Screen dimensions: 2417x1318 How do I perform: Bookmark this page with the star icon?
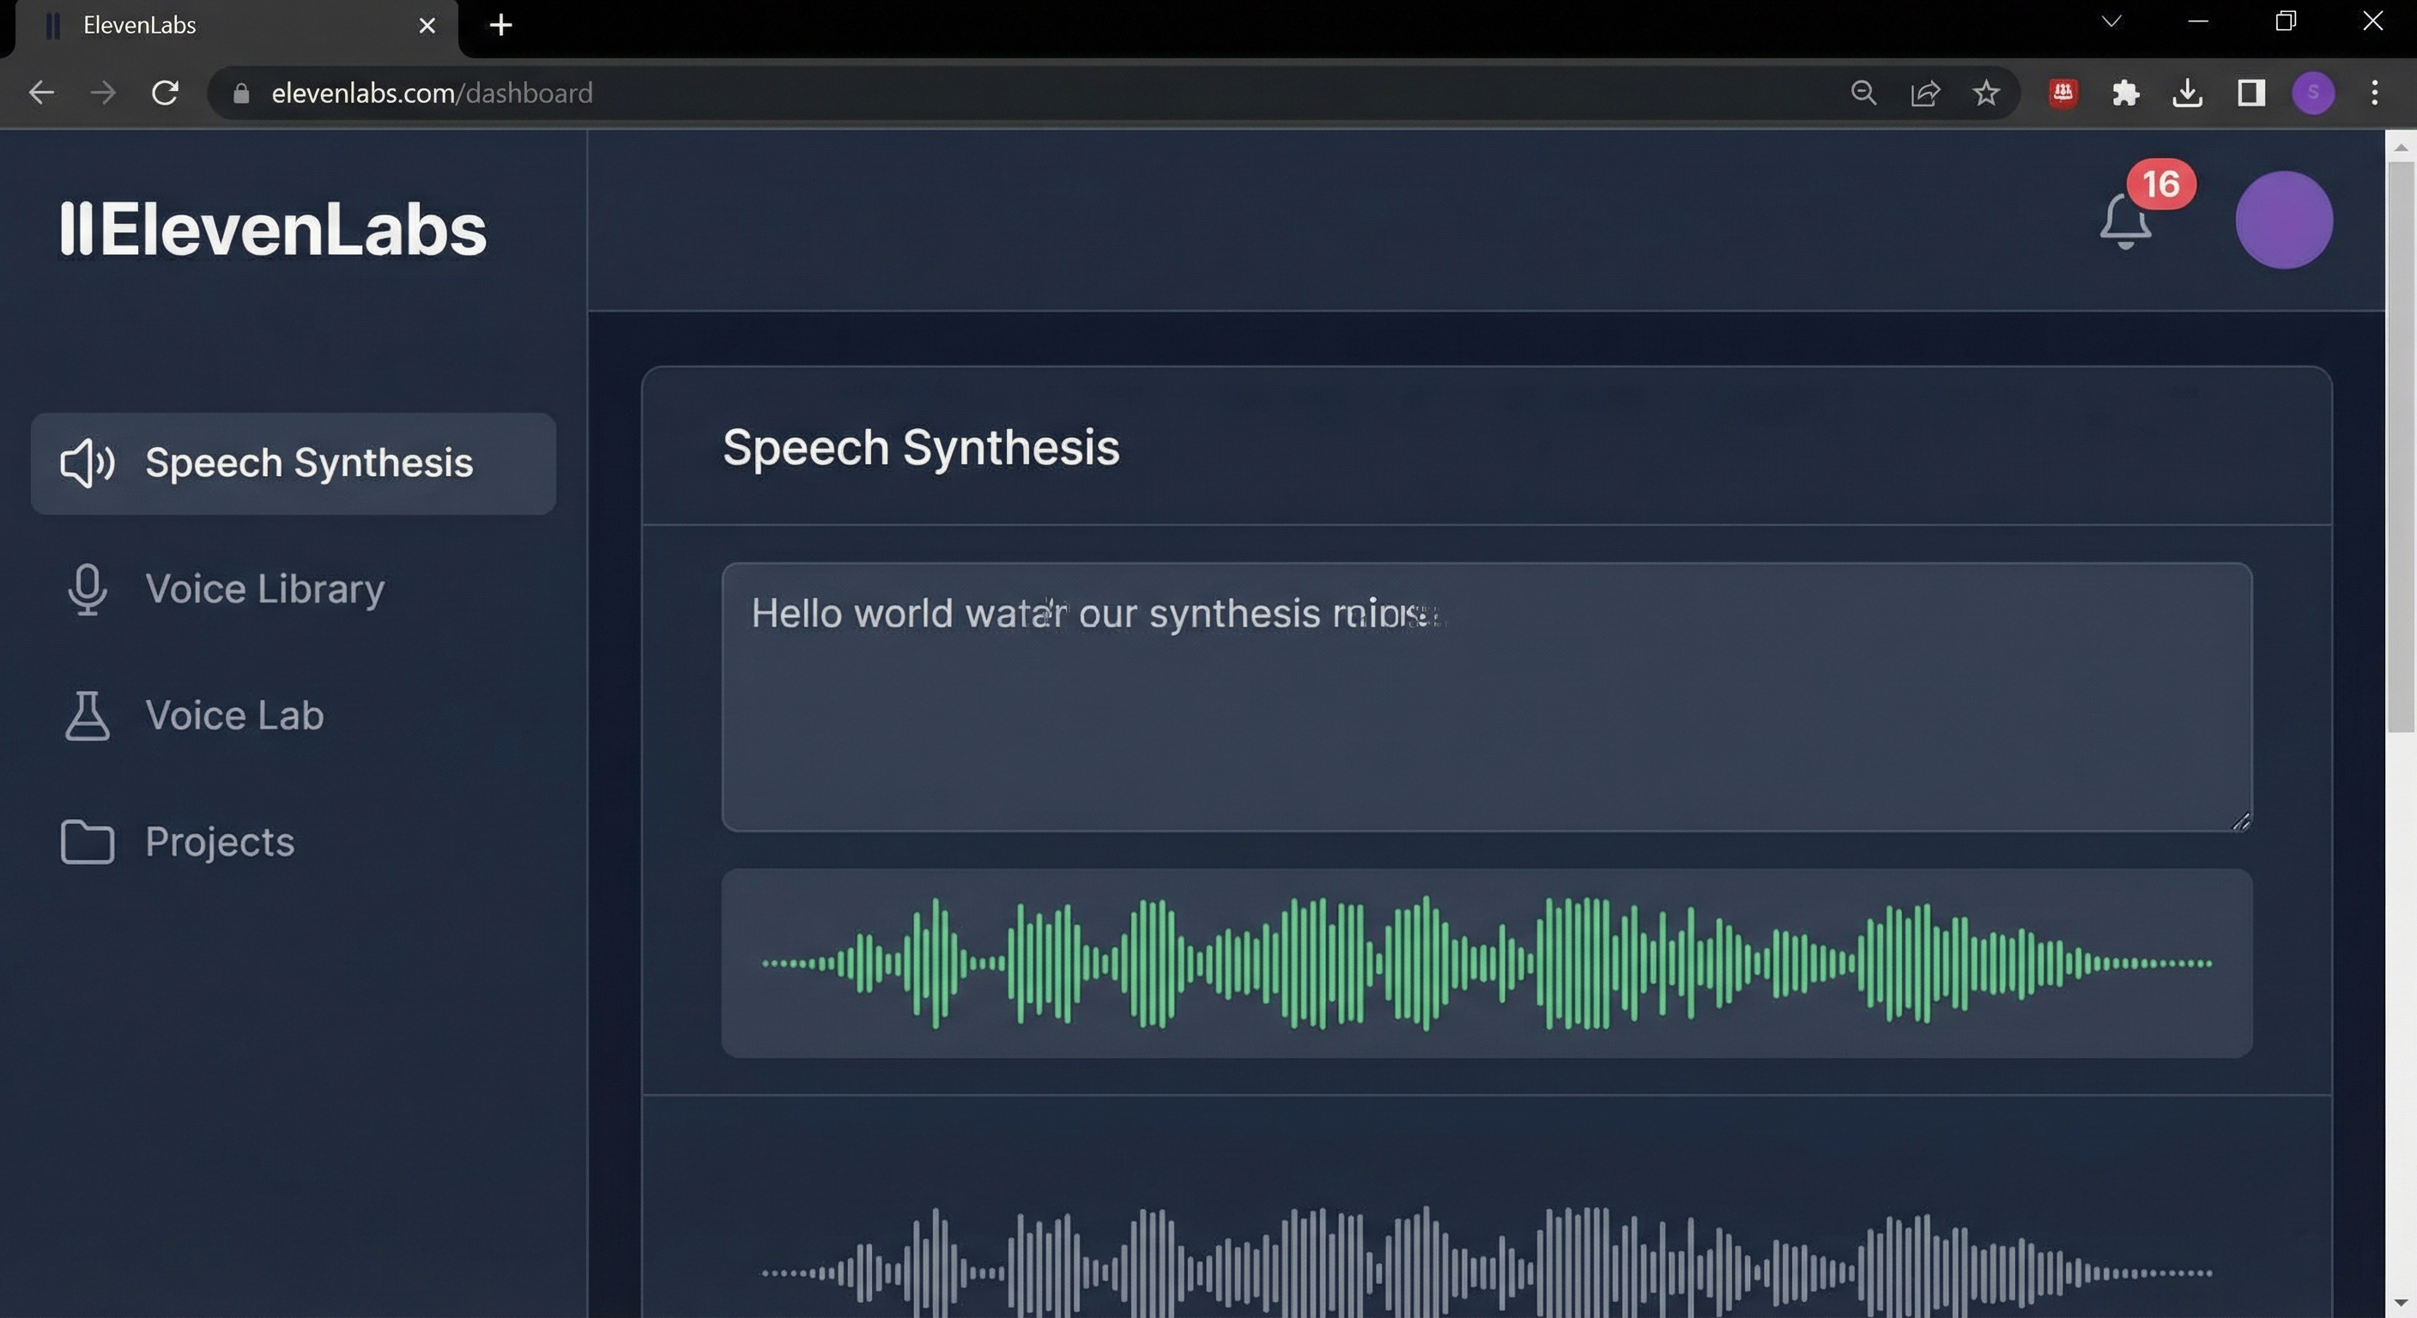(1986, 93)
